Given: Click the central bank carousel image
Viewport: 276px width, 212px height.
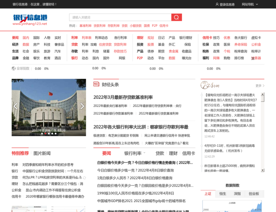Looking at the screenshot, I should coord(49,107).
